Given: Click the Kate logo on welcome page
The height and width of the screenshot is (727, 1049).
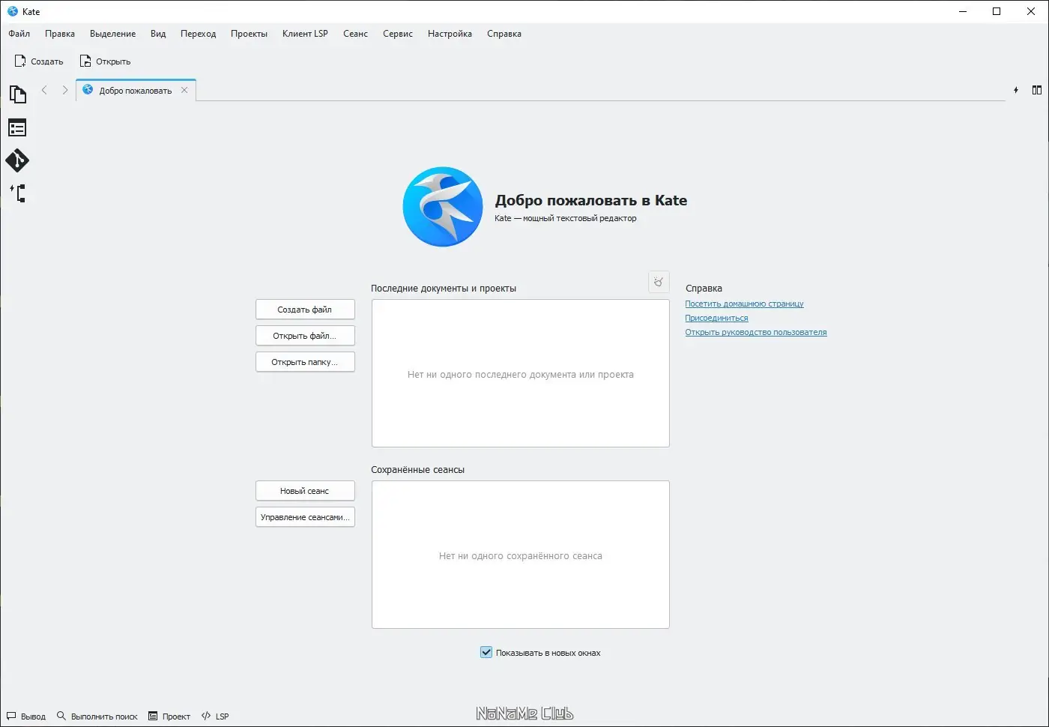Looking at the screenshot, I should (x=443, y=207).
